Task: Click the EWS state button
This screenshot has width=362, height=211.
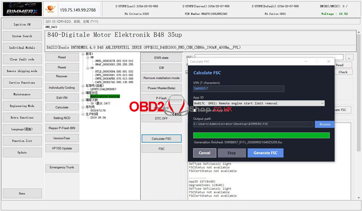Action: tap(162, 58)
